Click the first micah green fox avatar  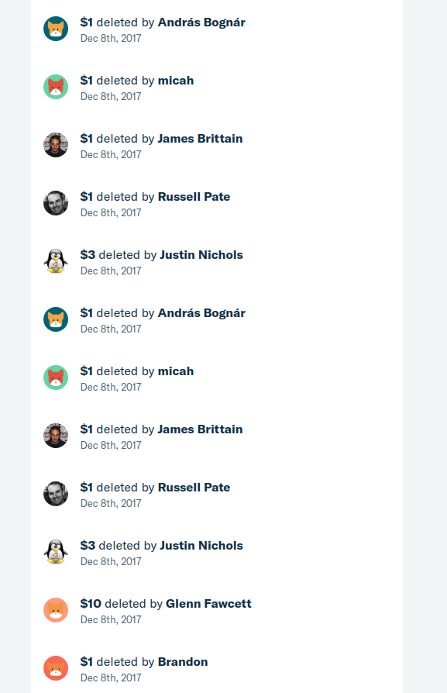[x=56, y=87]
